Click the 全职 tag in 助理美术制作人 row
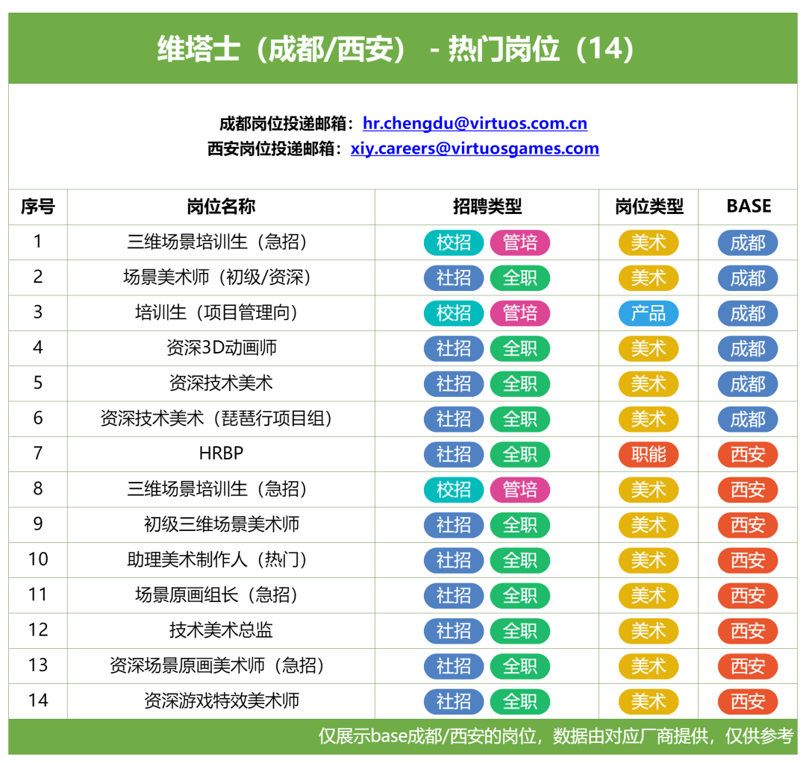This screenshot has height=763, width=806. pyautogui.click(x=520, y=561)
